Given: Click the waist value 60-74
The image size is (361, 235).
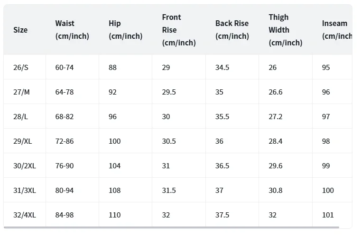Looking at the screenshot, I should (x=65, y=68).
